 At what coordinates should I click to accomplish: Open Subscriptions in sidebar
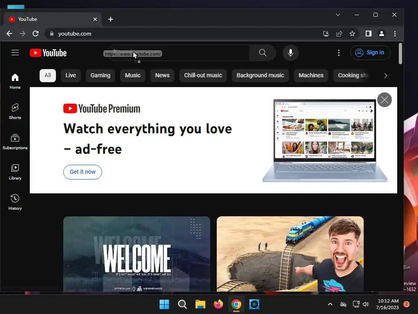15,142
